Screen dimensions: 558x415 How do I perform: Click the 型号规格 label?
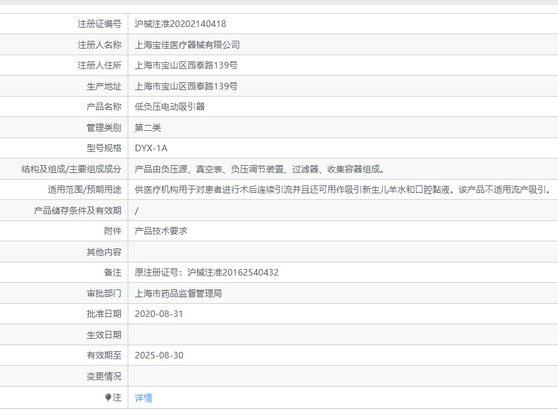[x=104, y=148]
